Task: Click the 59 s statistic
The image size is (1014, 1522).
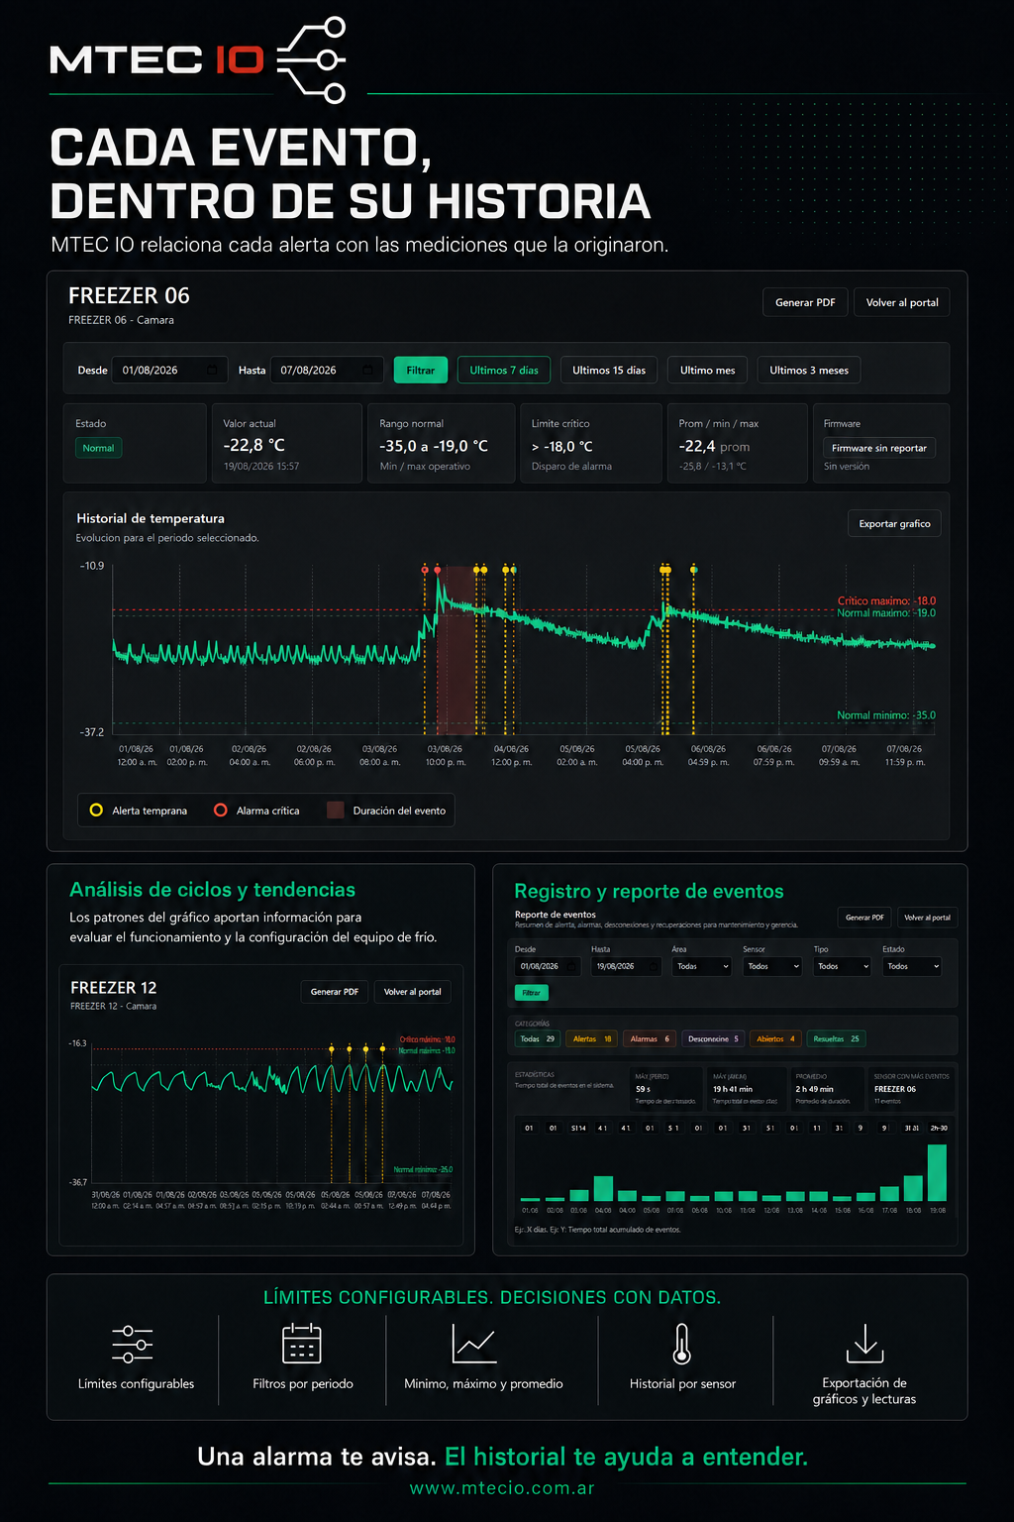Action: [644, 1089]
